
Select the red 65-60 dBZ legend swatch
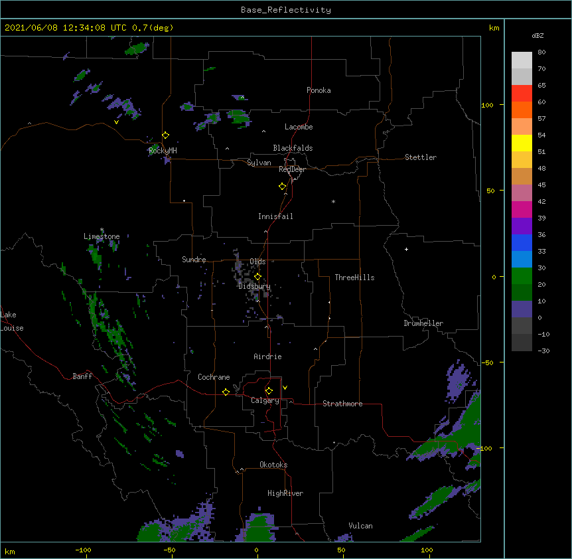pyautogui.click(x=522, y=93)
